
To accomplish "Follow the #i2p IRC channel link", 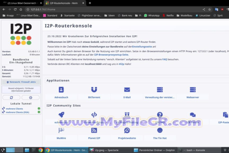I will click(121, 64).
